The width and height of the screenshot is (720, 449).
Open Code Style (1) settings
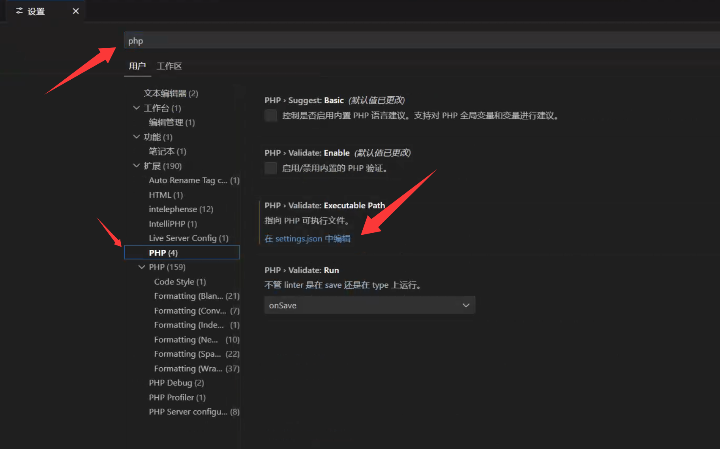point(180,282)
